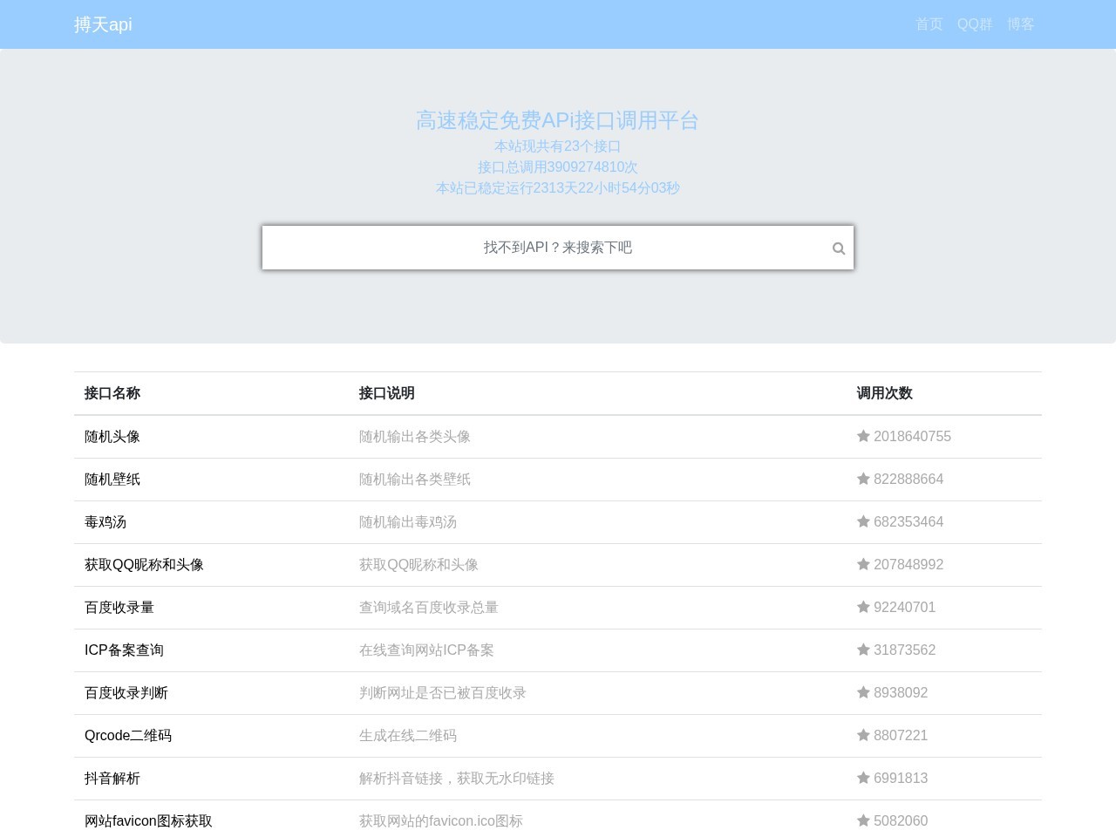This screenshot has height=837, width=1116.
Task: Click the star icon beside 随机头像 count
Action: click(x=863, y=436)
